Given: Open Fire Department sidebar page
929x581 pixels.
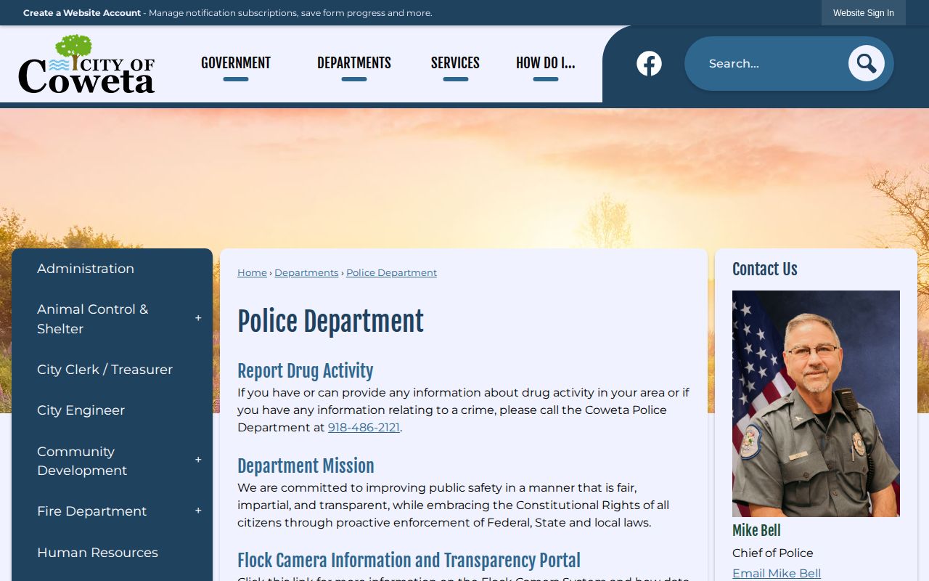Looking at the screenshot, I should [91, 511].
